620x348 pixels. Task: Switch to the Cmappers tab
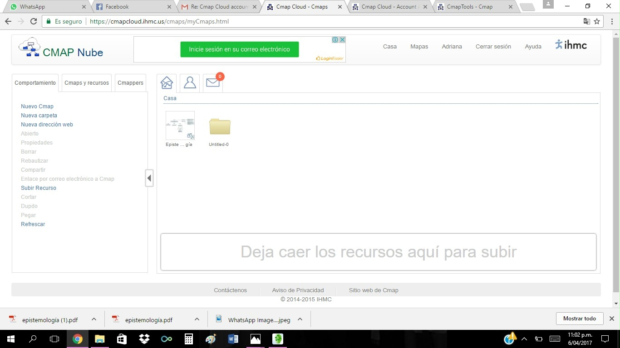point(130,83)
